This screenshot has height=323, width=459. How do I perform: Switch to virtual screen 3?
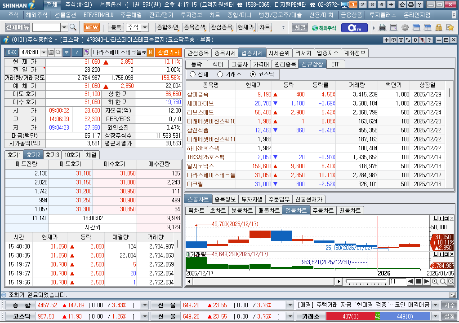coord(372,4)
